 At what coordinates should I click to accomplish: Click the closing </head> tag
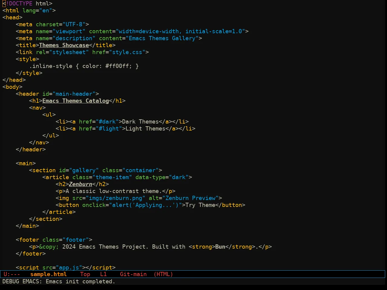click(14, 80)
